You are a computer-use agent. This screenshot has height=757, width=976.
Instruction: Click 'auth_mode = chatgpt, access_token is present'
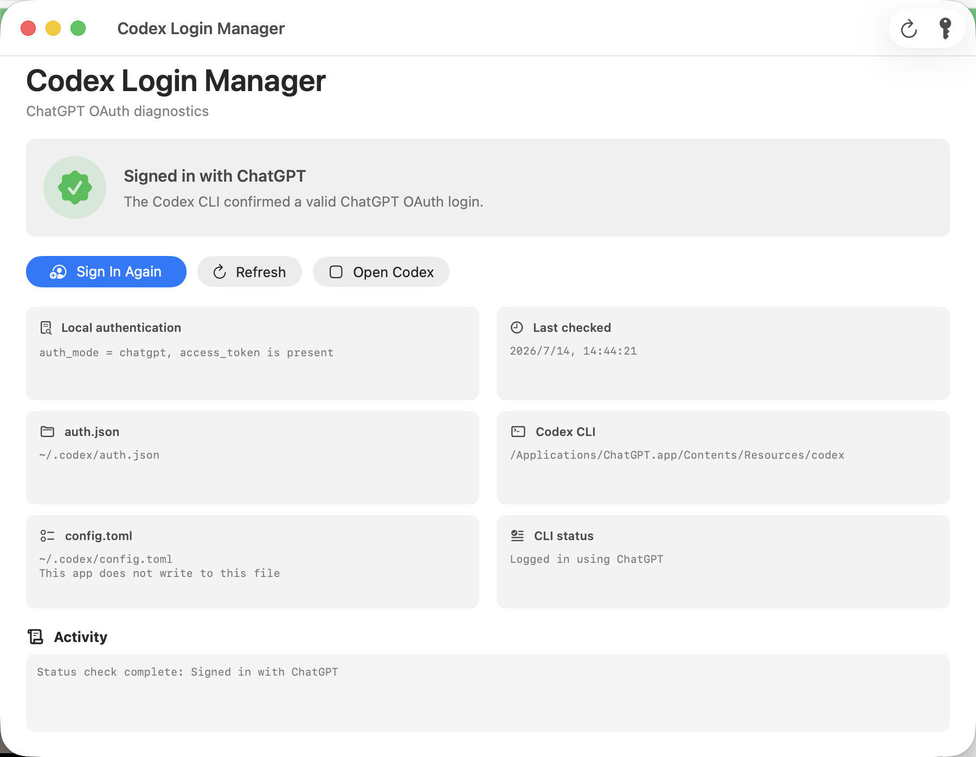[x=186, y=352]
